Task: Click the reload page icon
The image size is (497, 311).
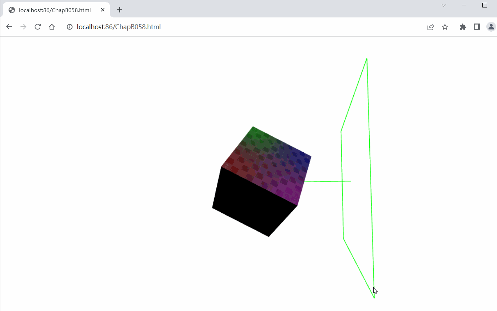Action: pos(37,27)
